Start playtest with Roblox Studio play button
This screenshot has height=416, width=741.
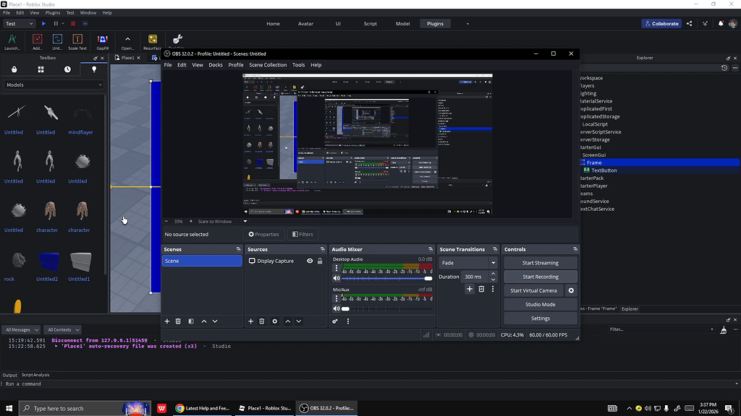[43, 24]
